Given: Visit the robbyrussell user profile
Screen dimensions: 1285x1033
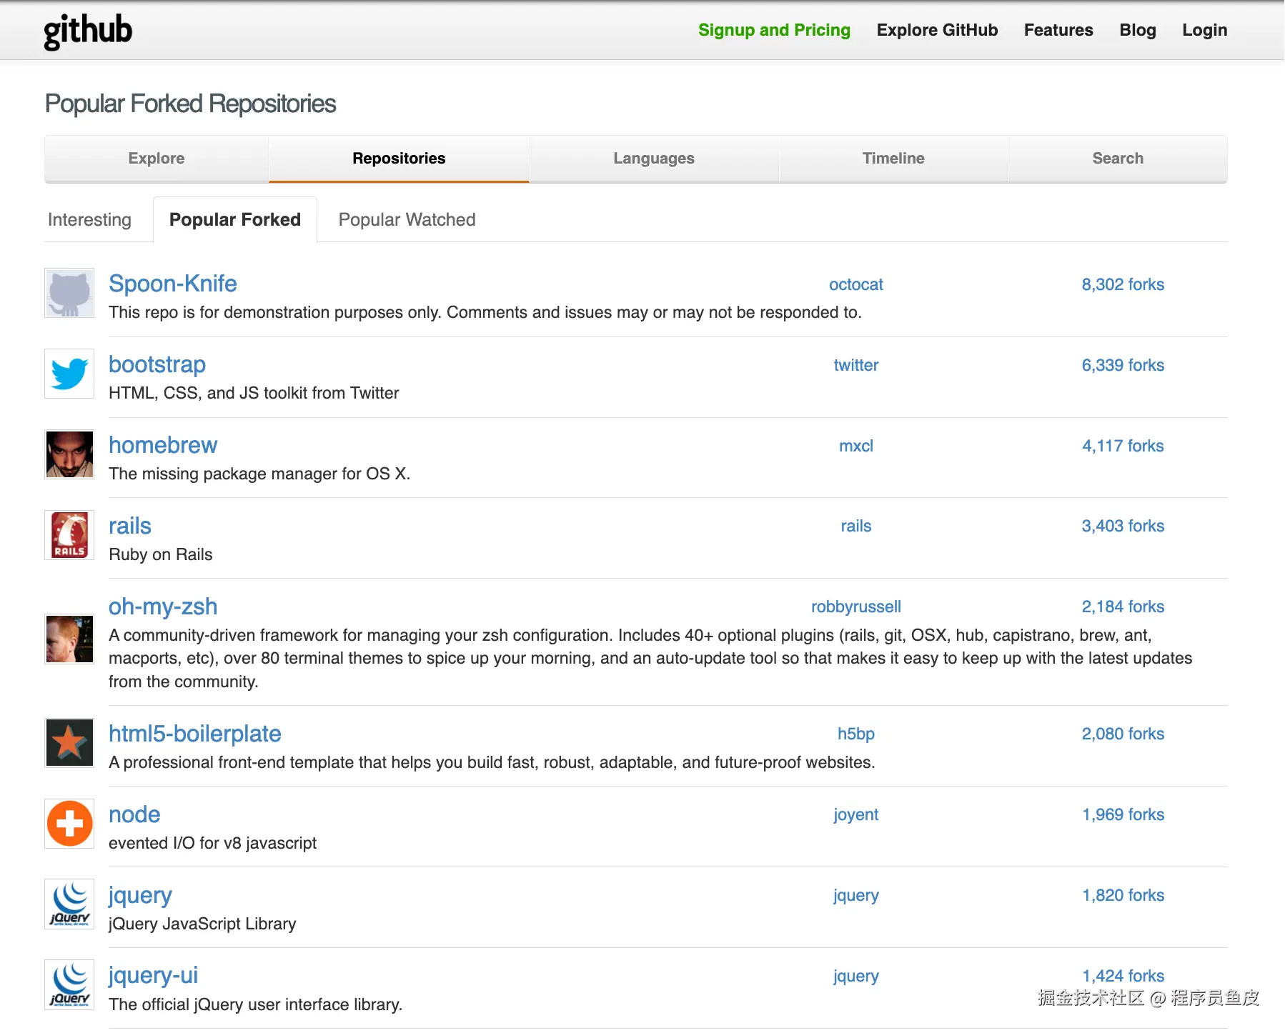Looking at the screenshot, I should (x=855, y=607).
